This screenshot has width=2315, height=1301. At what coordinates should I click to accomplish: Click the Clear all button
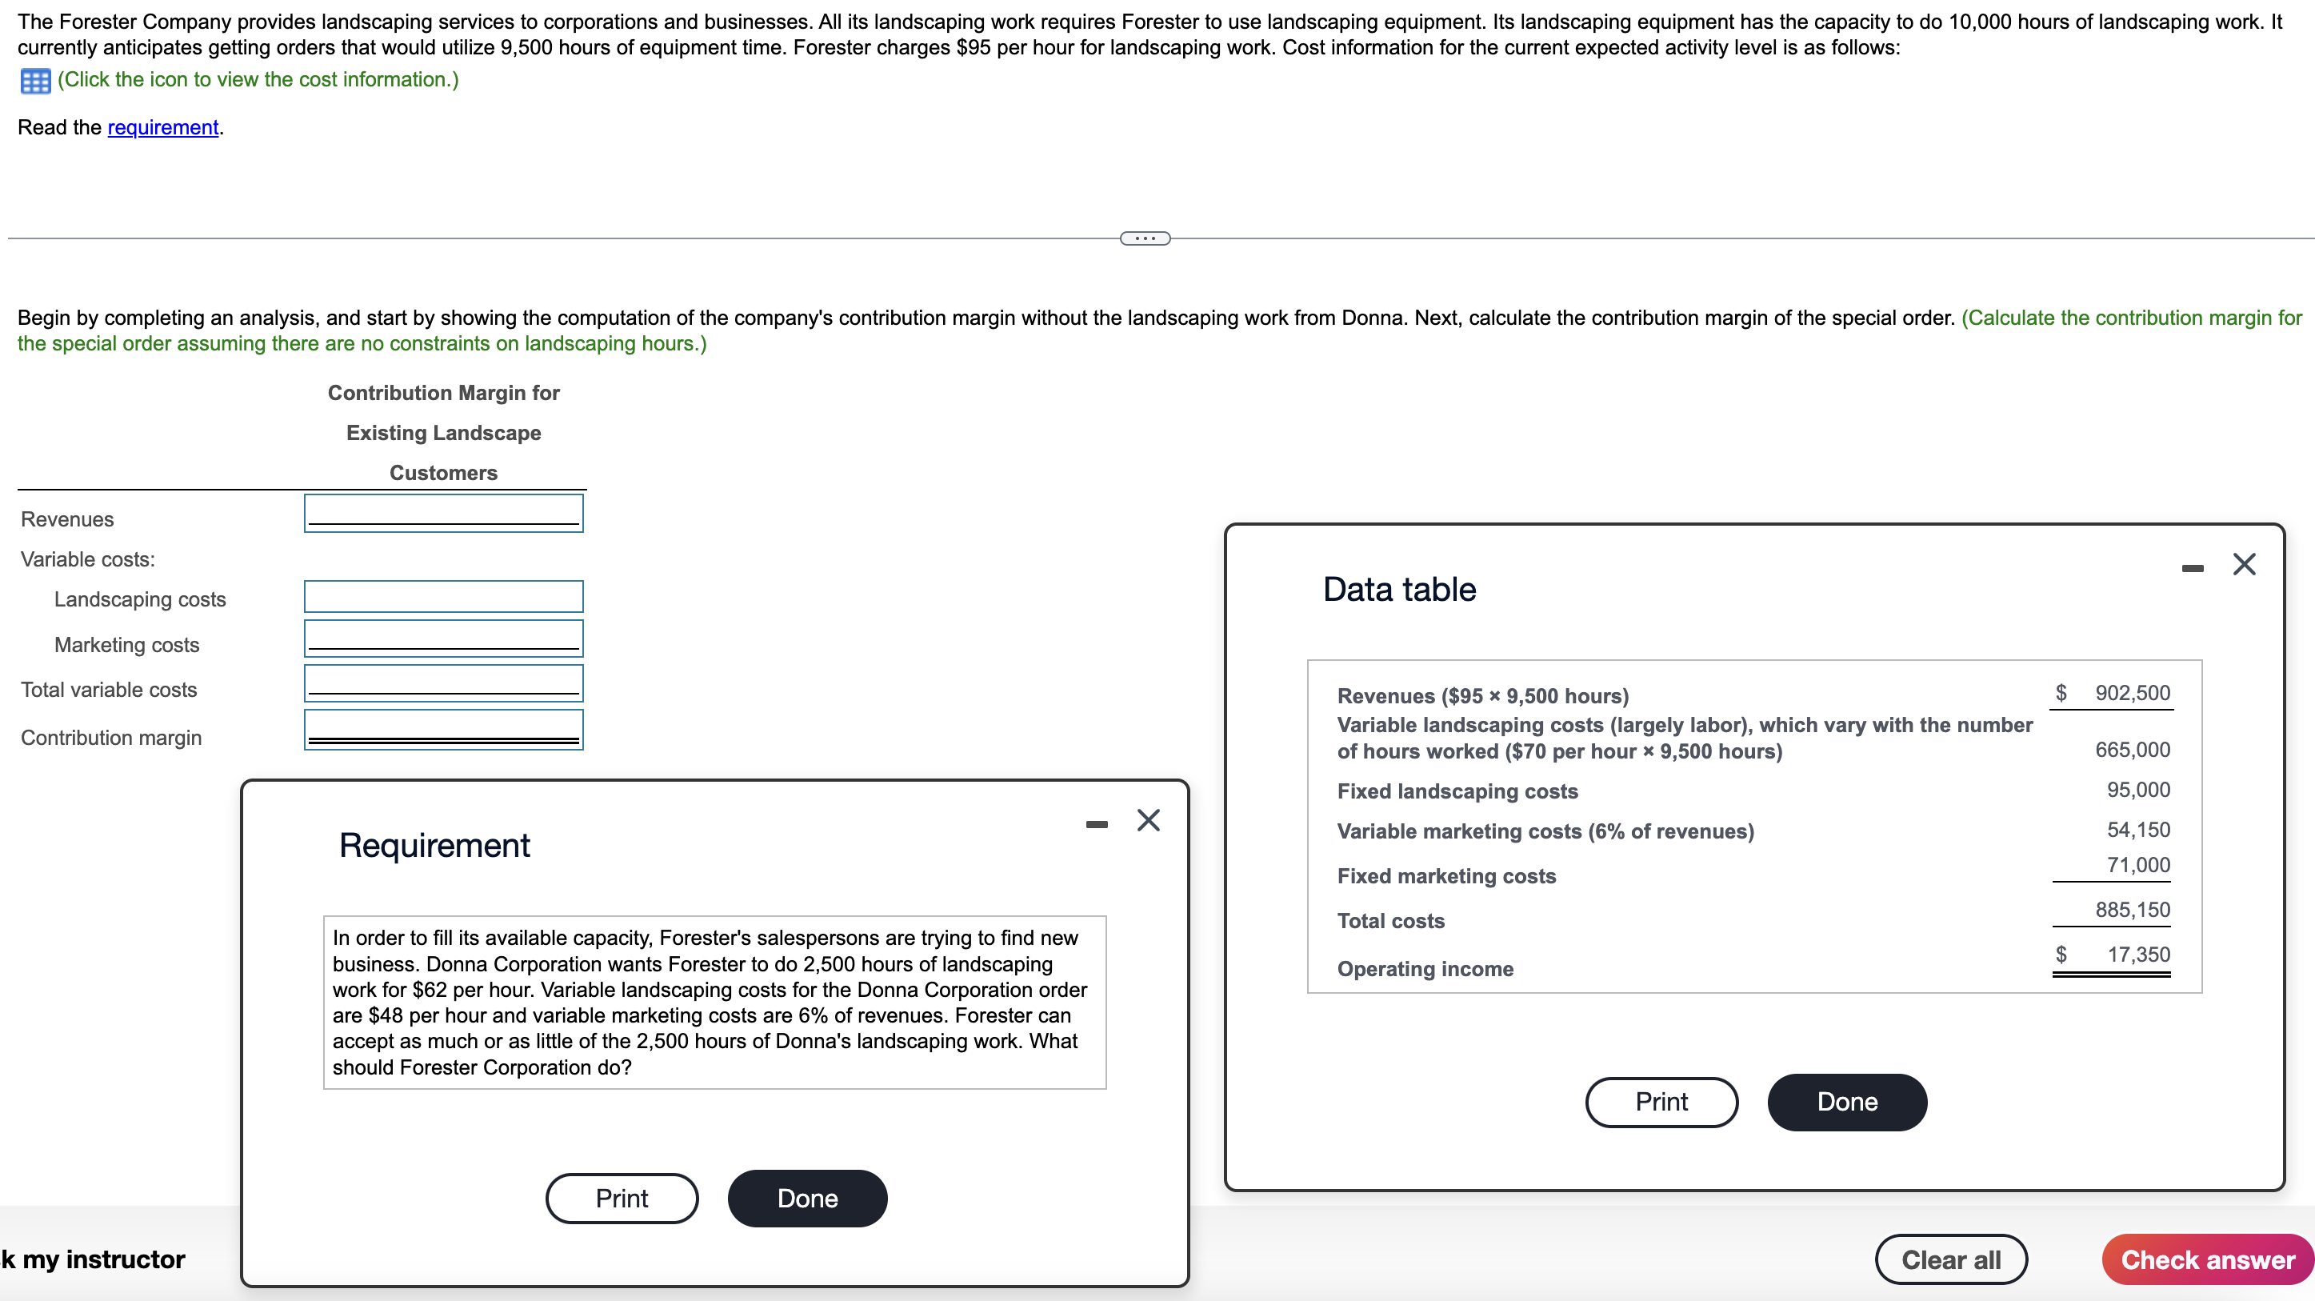(x=1950, y=1259)
